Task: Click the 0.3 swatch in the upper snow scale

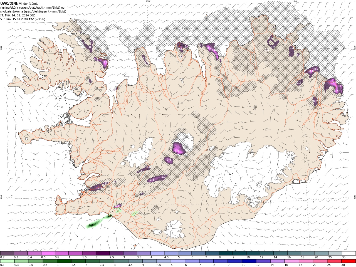Action: 21,253
